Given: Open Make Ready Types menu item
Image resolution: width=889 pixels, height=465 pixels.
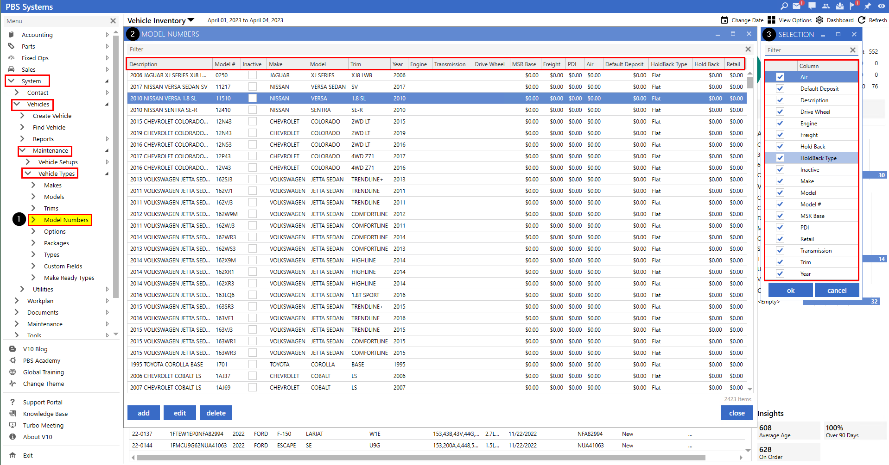Looking at the screenshot, I should pyautogui.click(x=69, y=278).
